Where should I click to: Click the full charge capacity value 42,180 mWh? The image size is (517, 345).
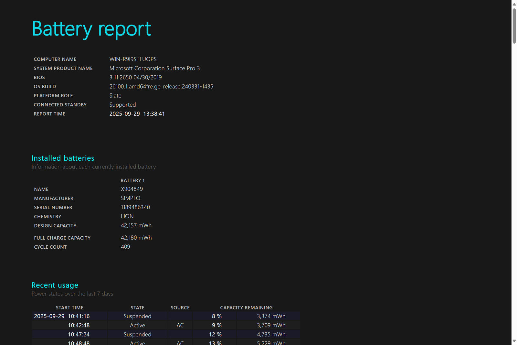point(136,238)
